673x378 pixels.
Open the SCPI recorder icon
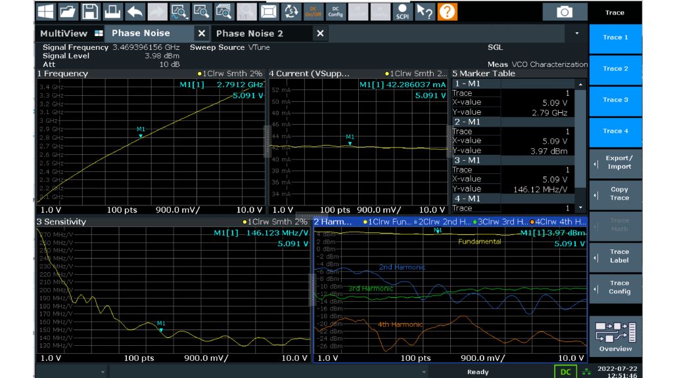tap(402, 11)
